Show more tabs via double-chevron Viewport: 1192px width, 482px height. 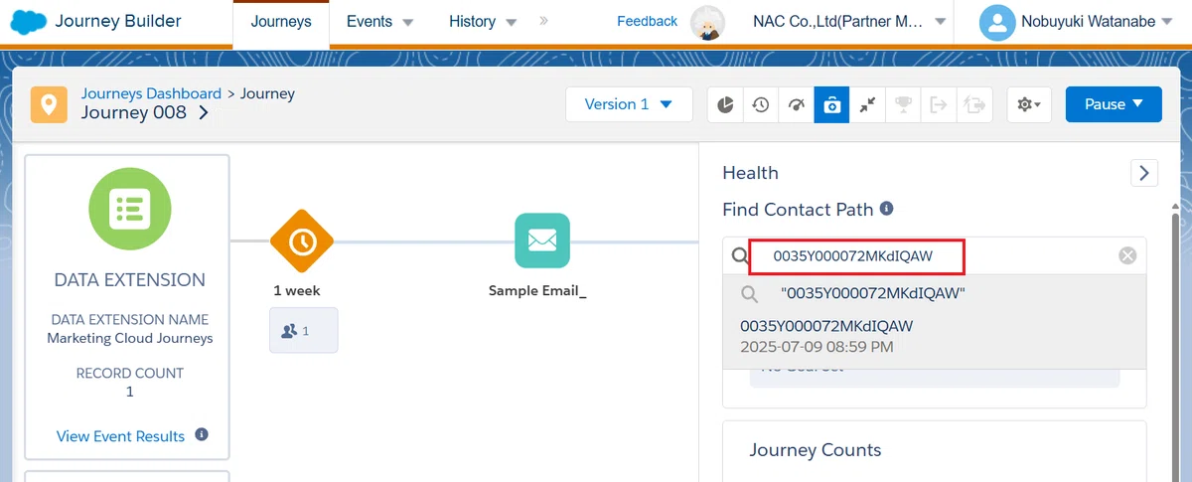pos(543,21)
